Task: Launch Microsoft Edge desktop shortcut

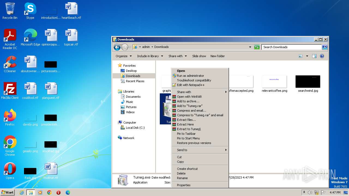Action: (x=30, y=38)
